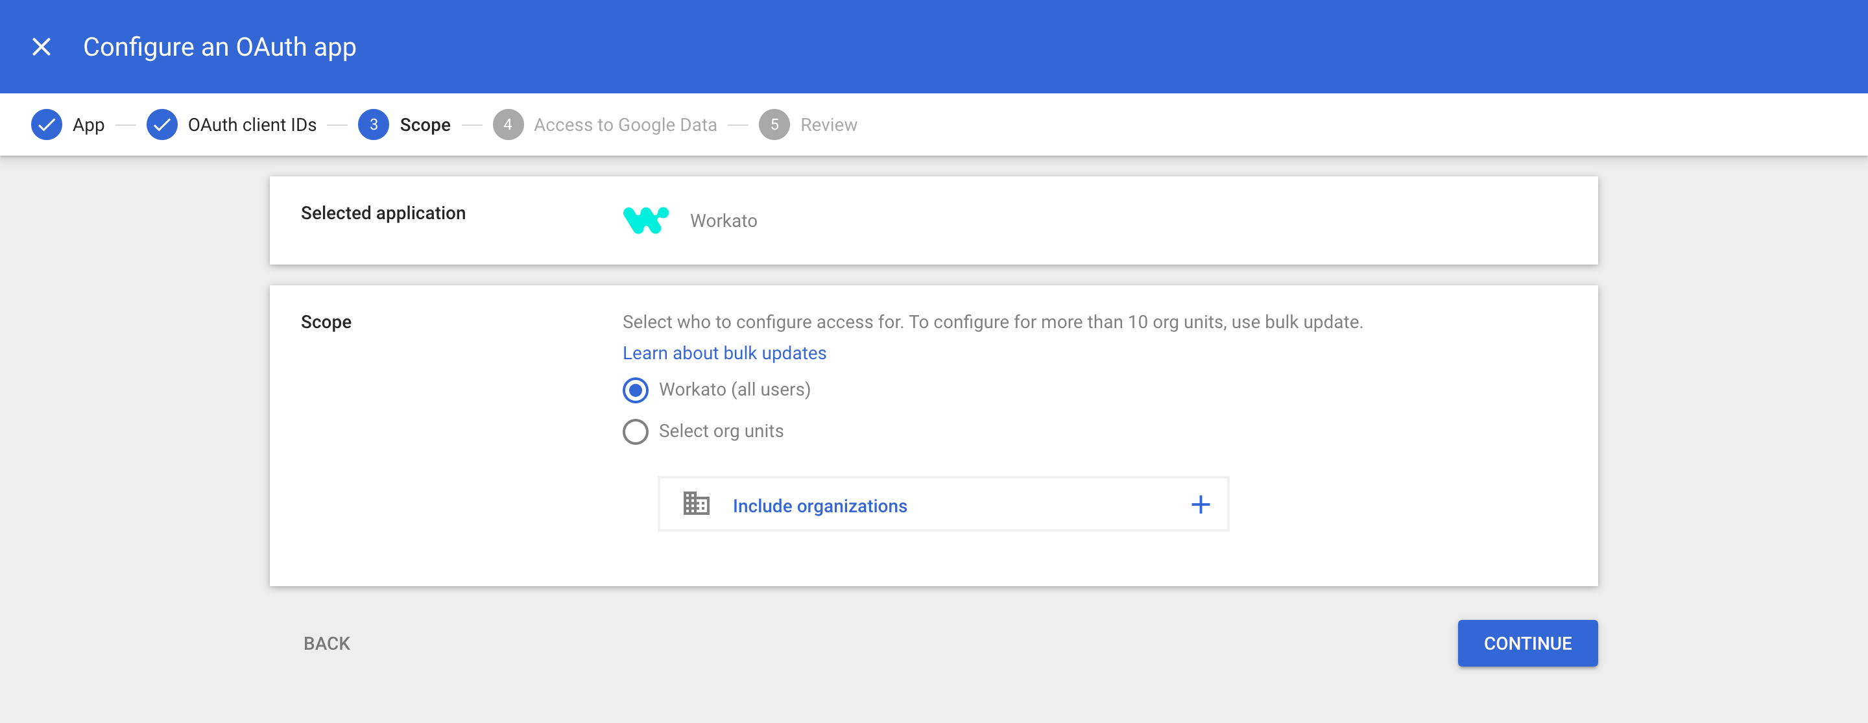Select Workato all users radio button
1868x723 pixels.
[x=635, y=390]
